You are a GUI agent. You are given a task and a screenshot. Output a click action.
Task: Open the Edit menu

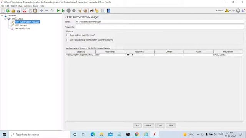pyautogui.click(x=7, y=6)
